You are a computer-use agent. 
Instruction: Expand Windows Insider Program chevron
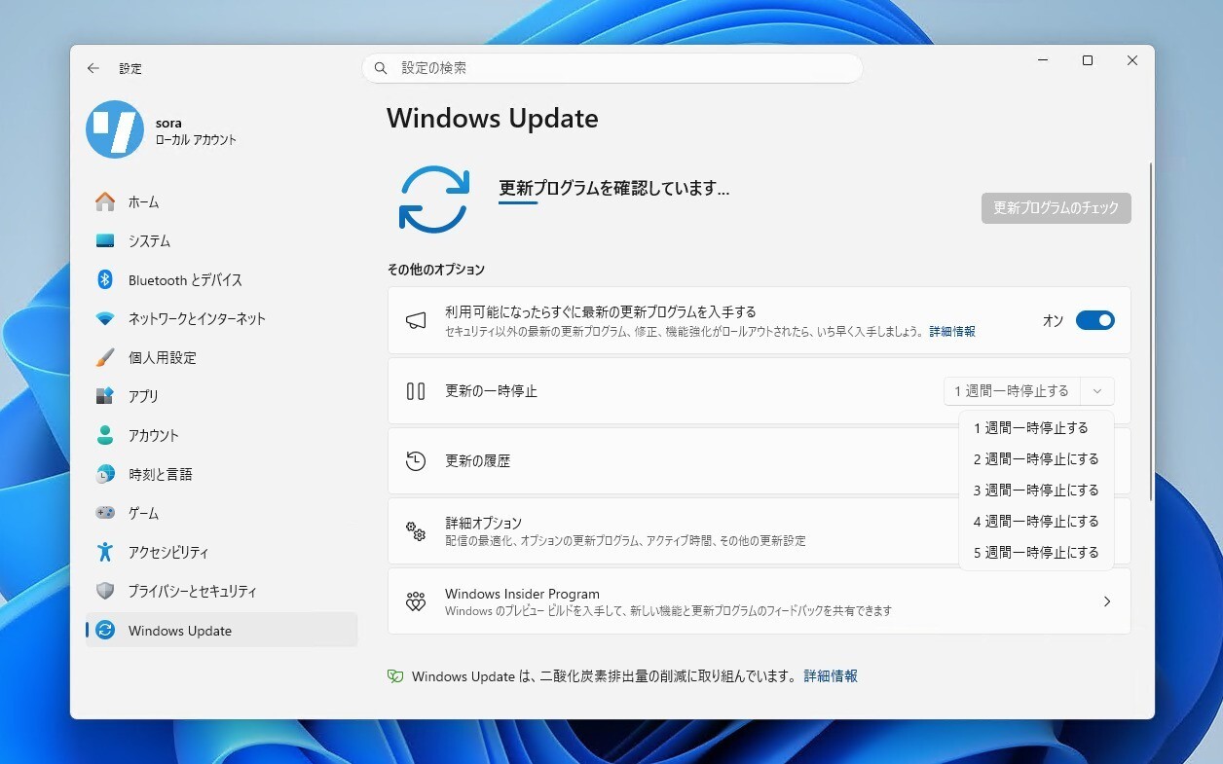(1106, 601)
